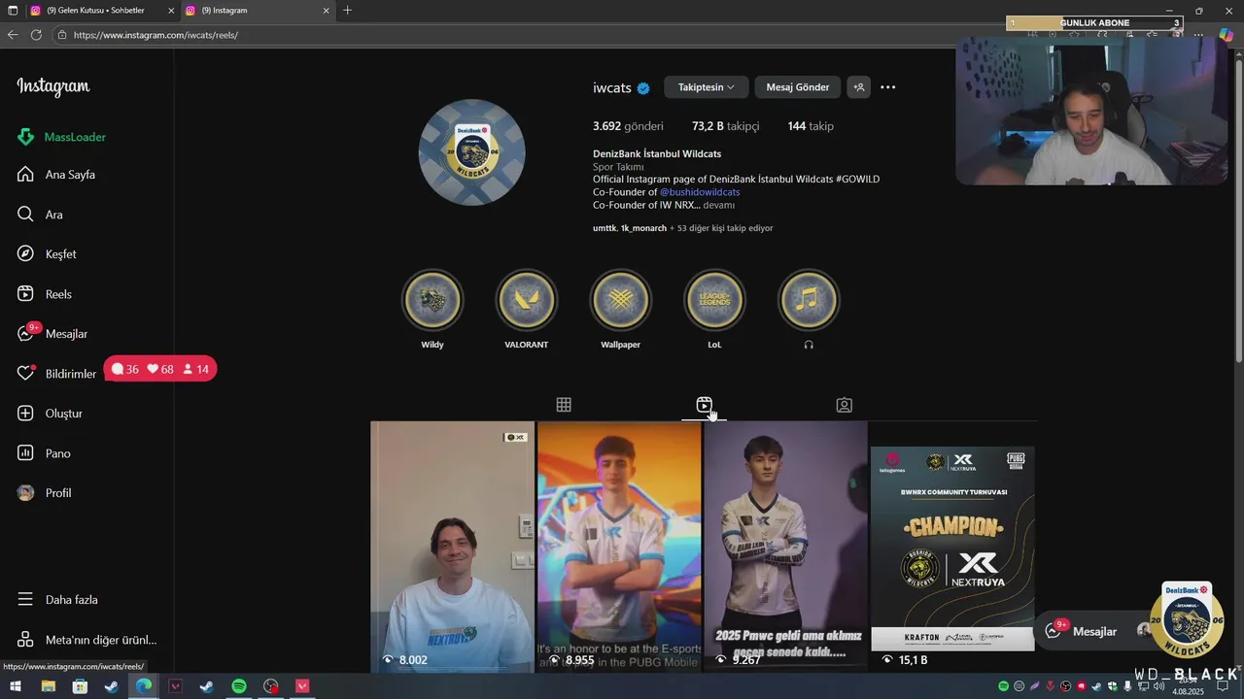The image size is (1244, 699).
Task: Open the 1k_monarch follower link
Action: coord(644,228)
